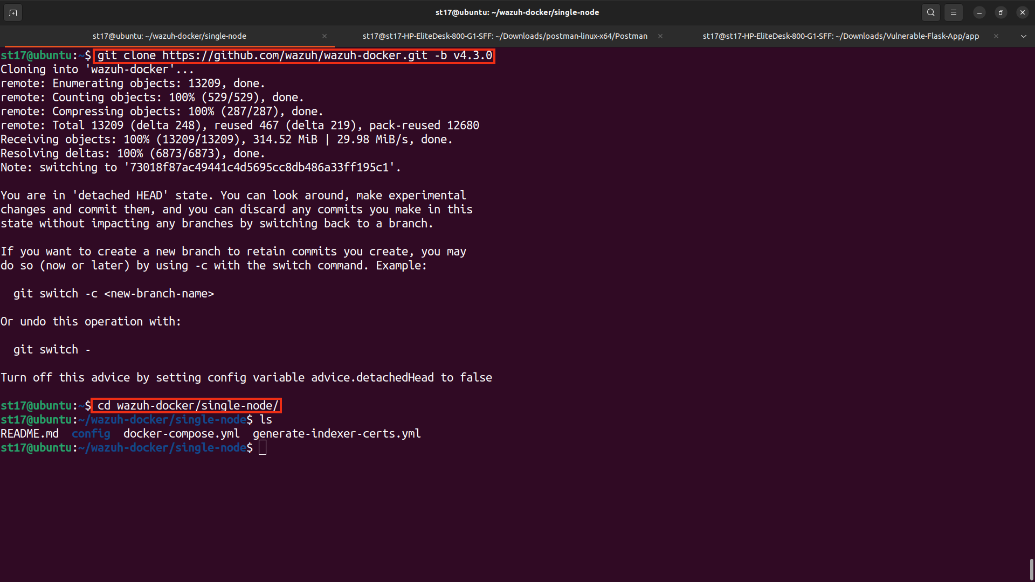Screen dimensions: 1035x582
Task: Click the restore window icon
Action: (1001, 12)
